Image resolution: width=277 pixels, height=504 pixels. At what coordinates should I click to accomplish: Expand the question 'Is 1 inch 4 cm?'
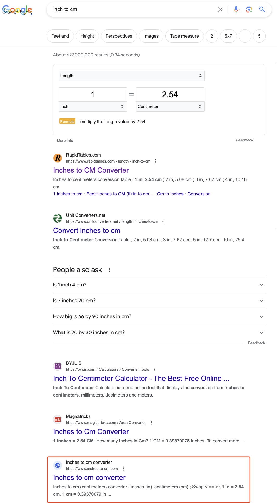coord(159,285)
